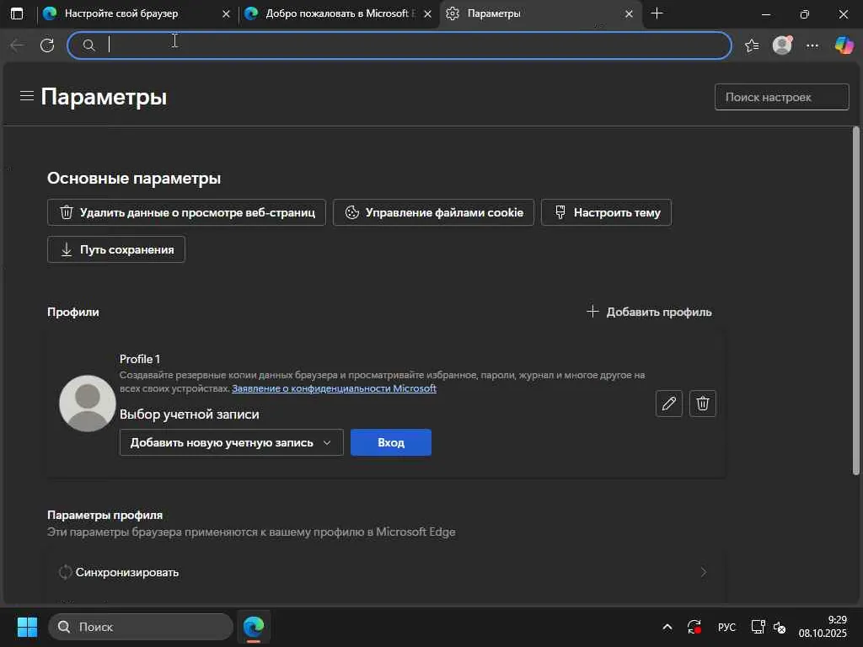Close the Добро пожаловать в Microsoft tab
The image size is (863, 647).
coord(427,13)
